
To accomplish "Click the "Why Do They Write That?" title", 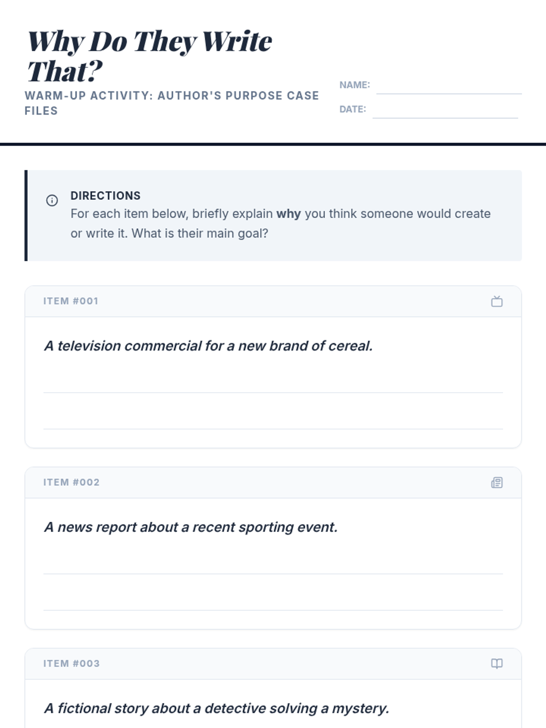I will [150, 56].
